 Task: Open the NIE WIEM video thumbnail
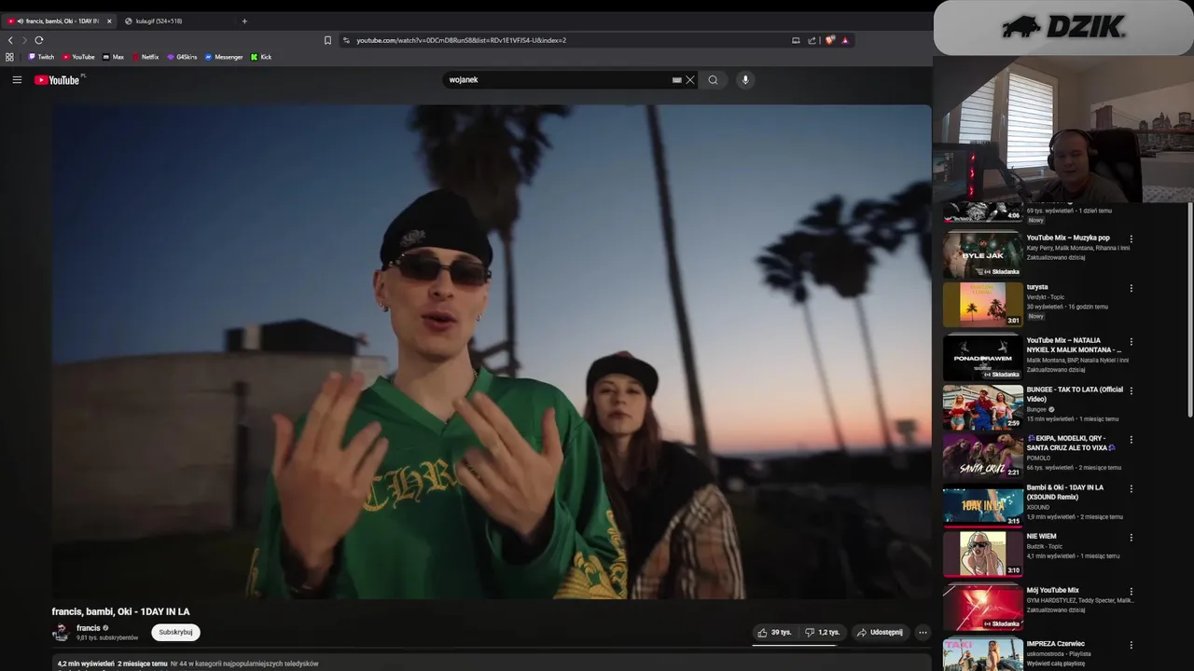point(983,554)
